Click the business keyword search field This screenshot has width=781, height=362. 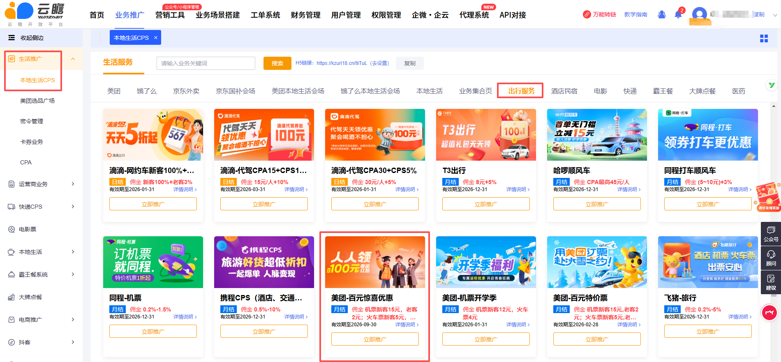point(206,63)
